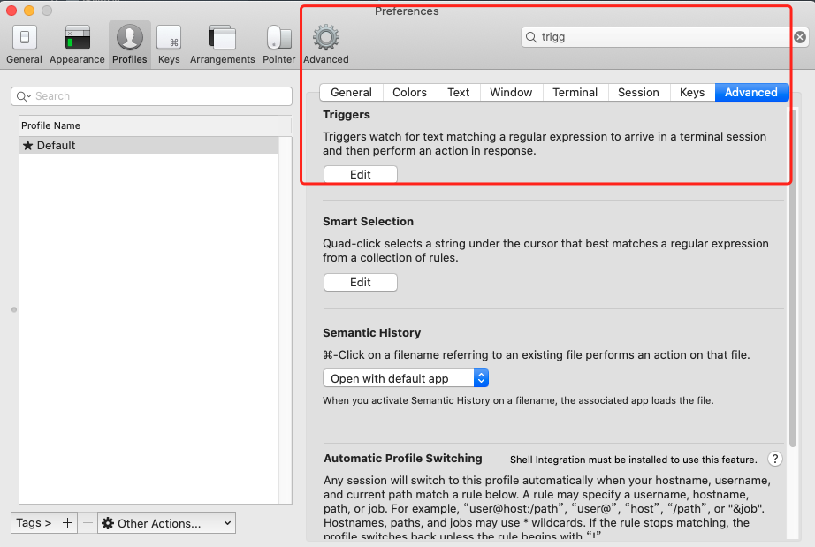This screenshot has width=815, height=547.
Task: Open the General preferences toolbar icon
Action: [x=24, y=44]
